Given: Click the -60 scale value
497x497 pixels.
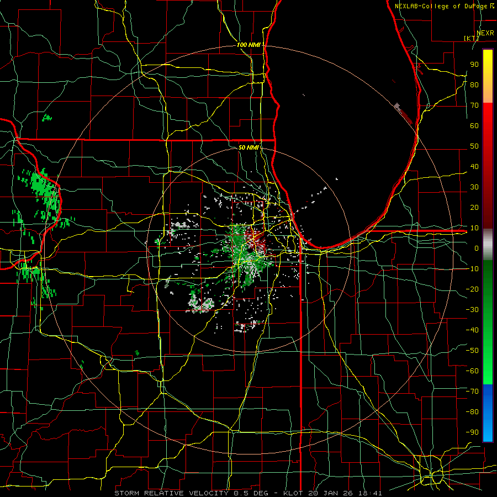Looking at the screenshot, I should pos(472,371).
